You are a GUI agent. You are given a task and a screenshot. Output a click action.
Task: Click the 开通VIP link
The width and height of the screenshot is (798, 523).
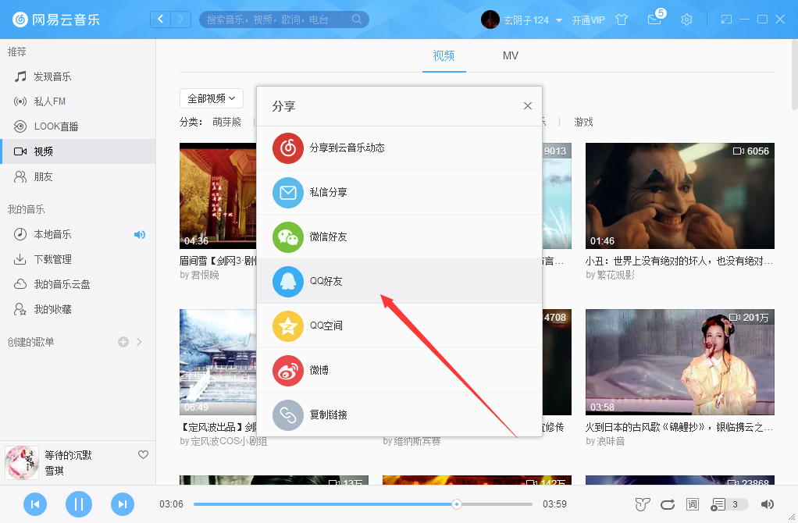590,20
